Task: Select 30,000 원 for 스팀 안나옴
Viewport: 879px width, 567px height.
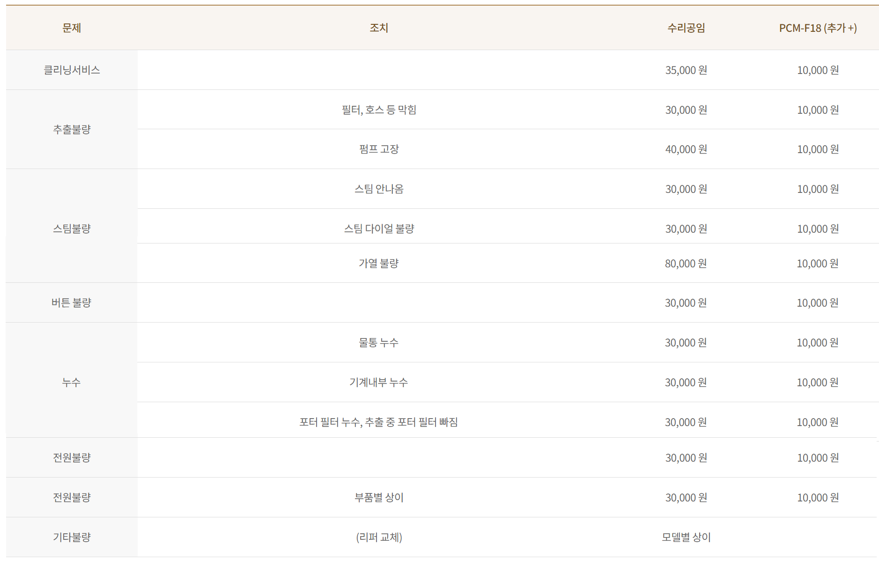Action: 686,189
